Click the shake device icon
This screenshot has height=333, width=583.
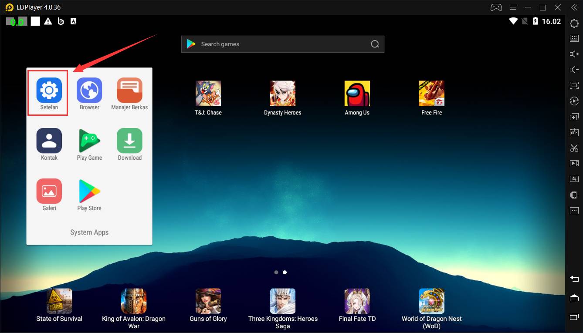(x=574, y=195)
